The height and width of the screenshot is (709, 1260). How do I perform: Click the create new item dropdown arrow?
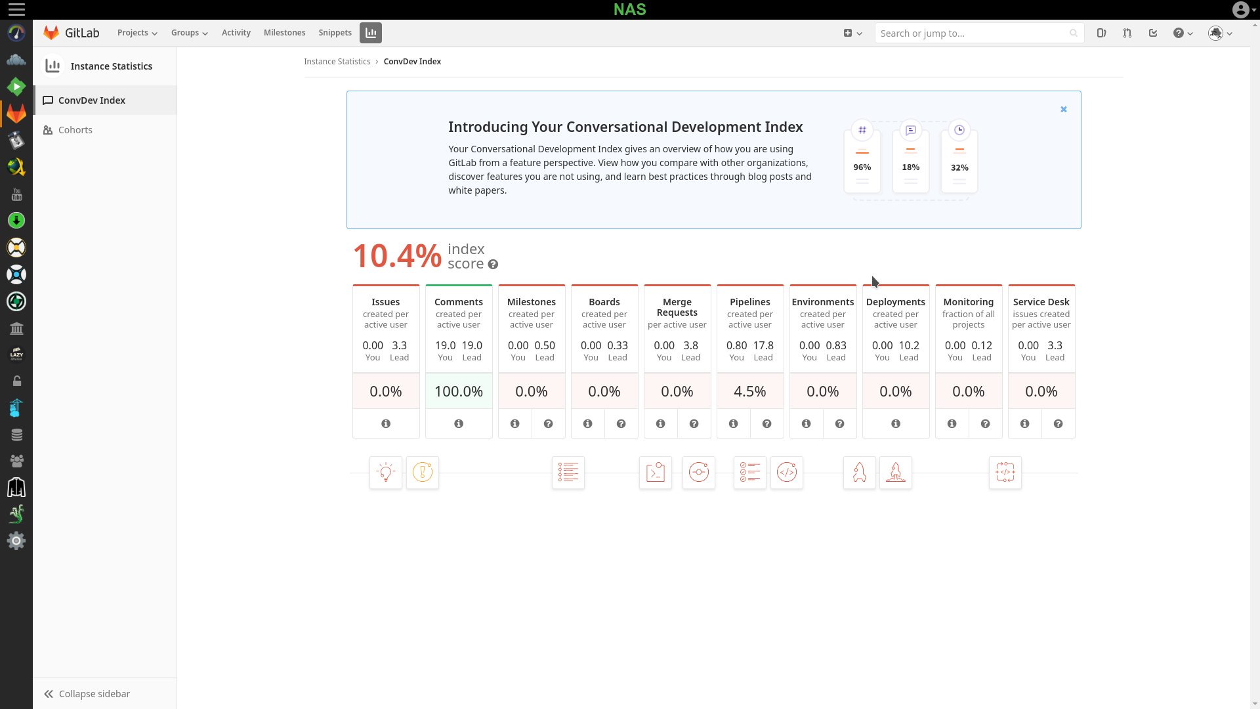[858, 33]
